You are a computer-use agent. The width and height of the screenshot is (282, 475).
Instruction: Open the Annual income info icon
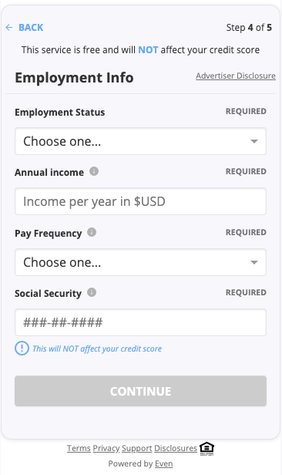pos(94,171)
